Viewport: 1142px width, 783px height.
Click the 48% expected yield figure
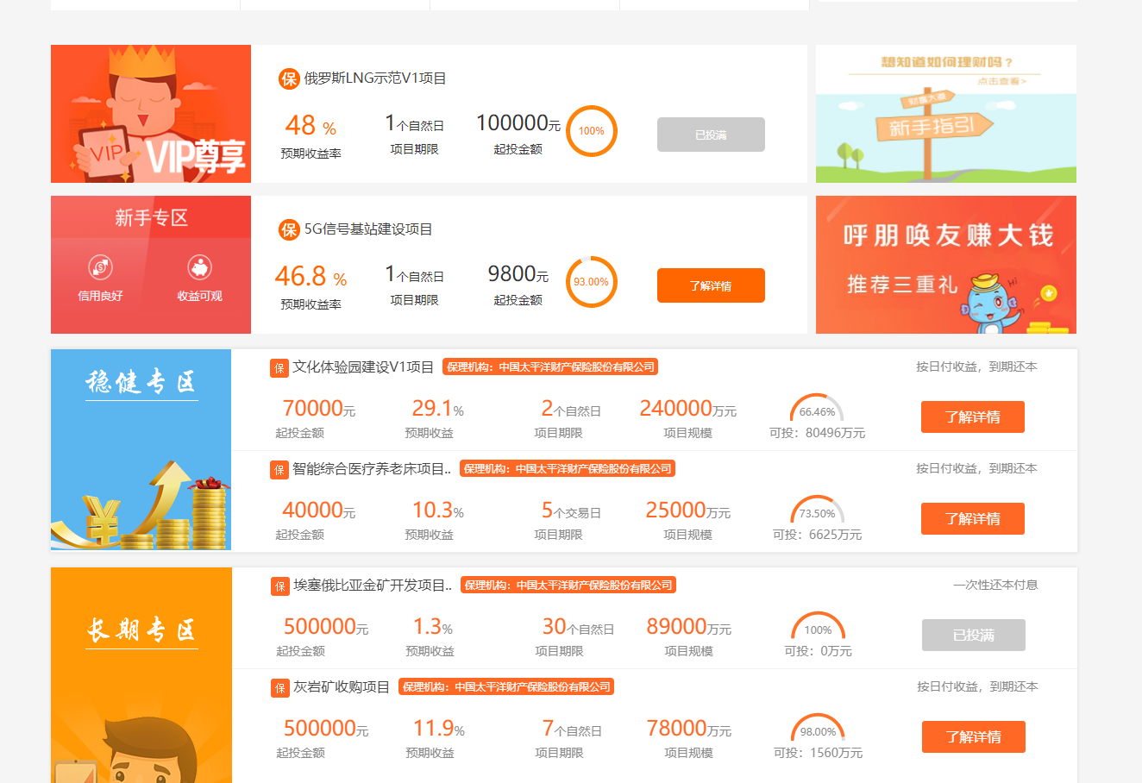click(311, 126)
